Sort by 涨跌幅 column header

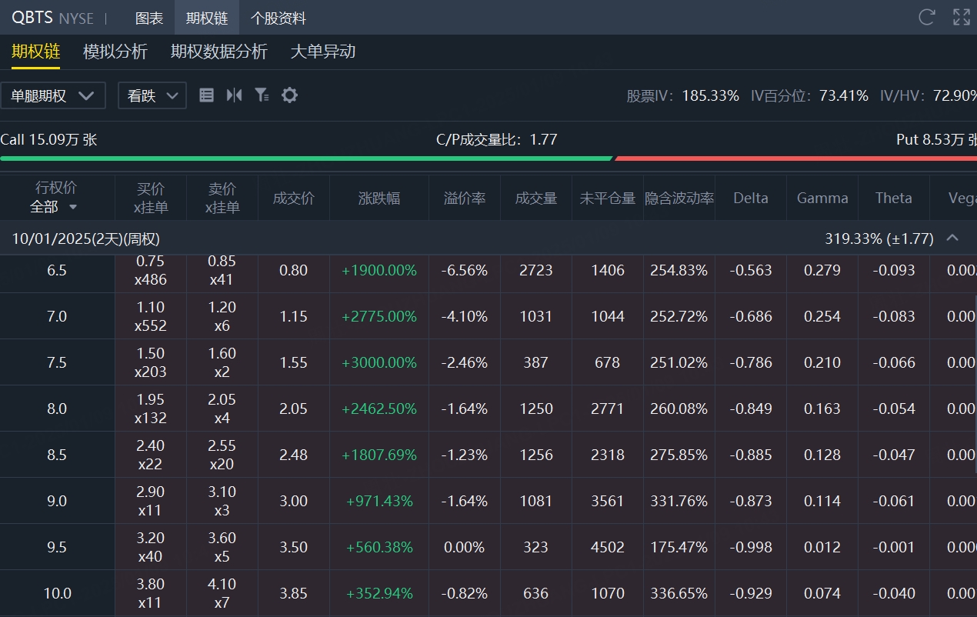pyautogui.click(x=379, y=198)
